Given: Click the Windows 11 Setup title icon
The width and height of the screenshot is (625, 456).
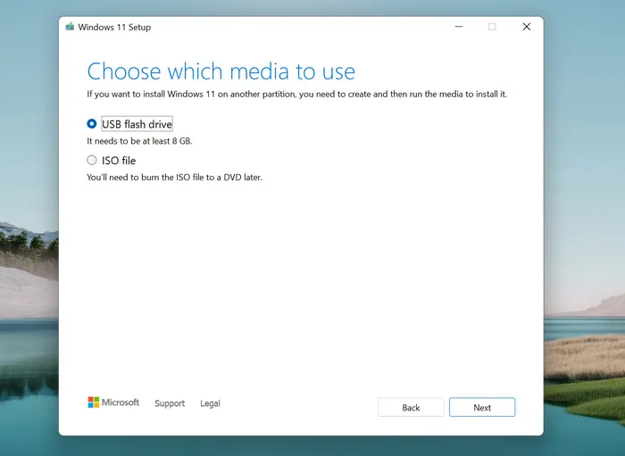Looking at the screenshot, I should [x=70, y=27].
